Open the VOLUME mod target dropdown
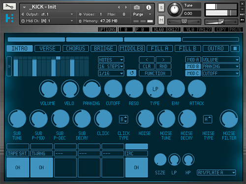The width and height of the screenshot is (246, 184). click(221, 60)
